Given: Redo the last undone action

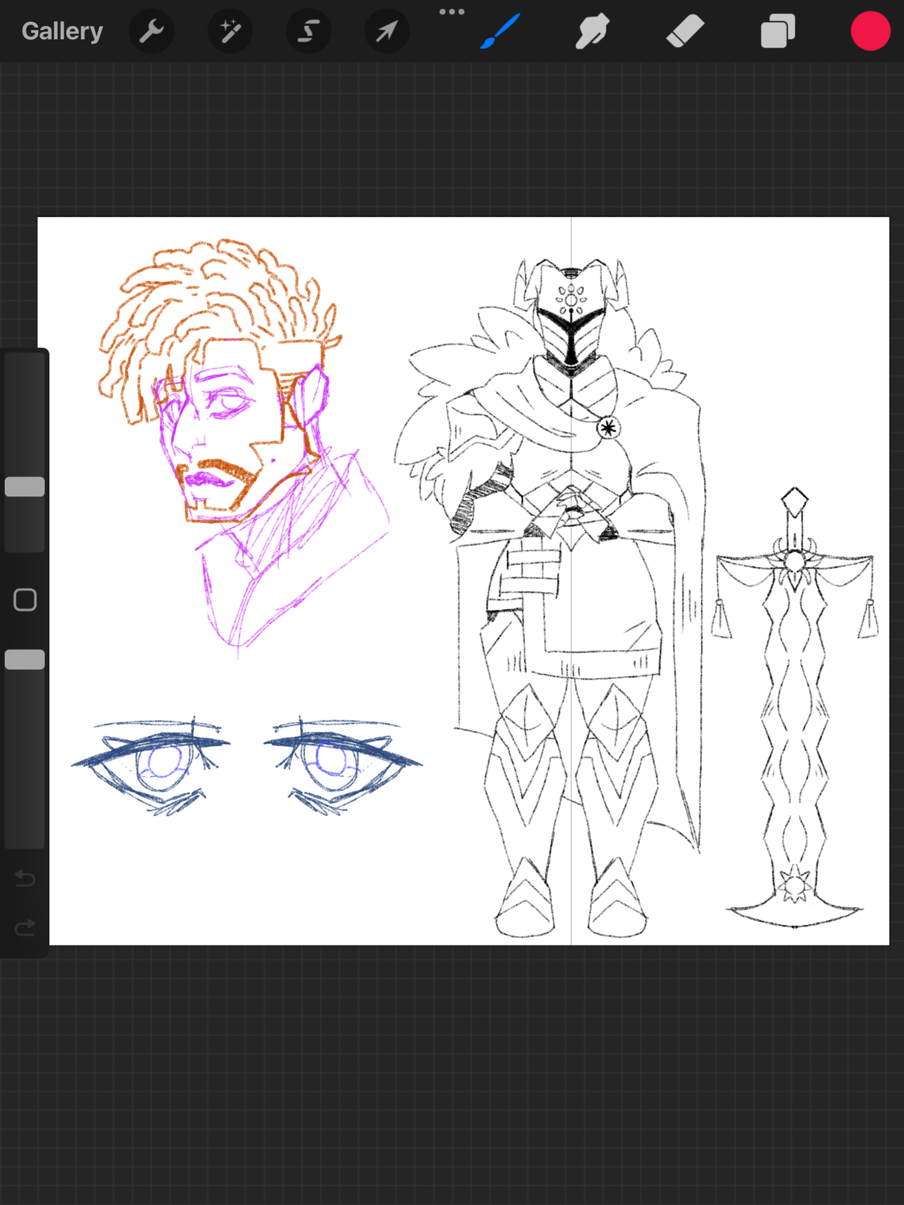Looking at the screenshot, I should [25, 927].
